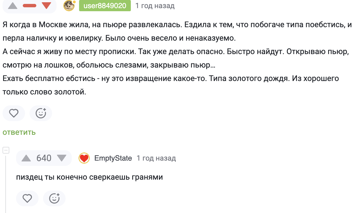Screen dimensions: 363x213
Task: Open user8849020's avatar picture
Action: pyautogui.click(x=69, y=6)
